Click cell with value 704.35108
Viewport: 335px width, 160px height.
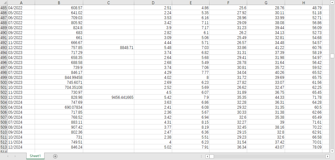point(59,87)
